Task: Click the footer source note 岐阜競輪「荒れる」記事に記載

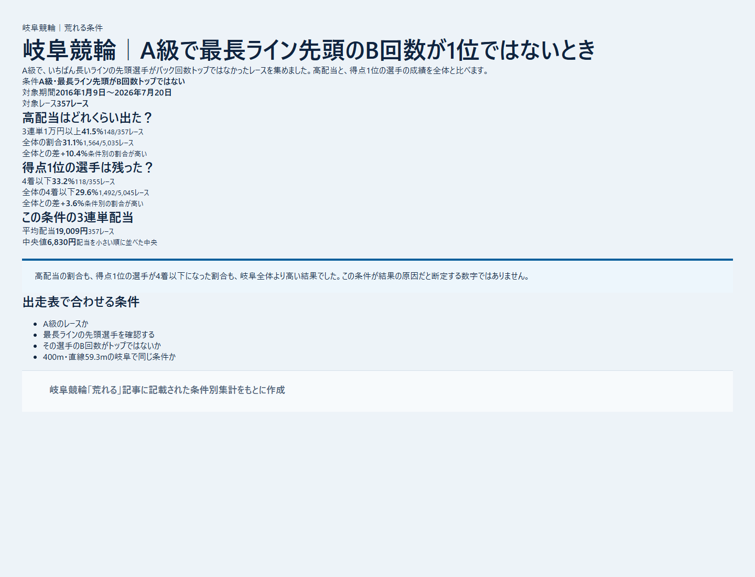Action: click(x=167, y=390)
